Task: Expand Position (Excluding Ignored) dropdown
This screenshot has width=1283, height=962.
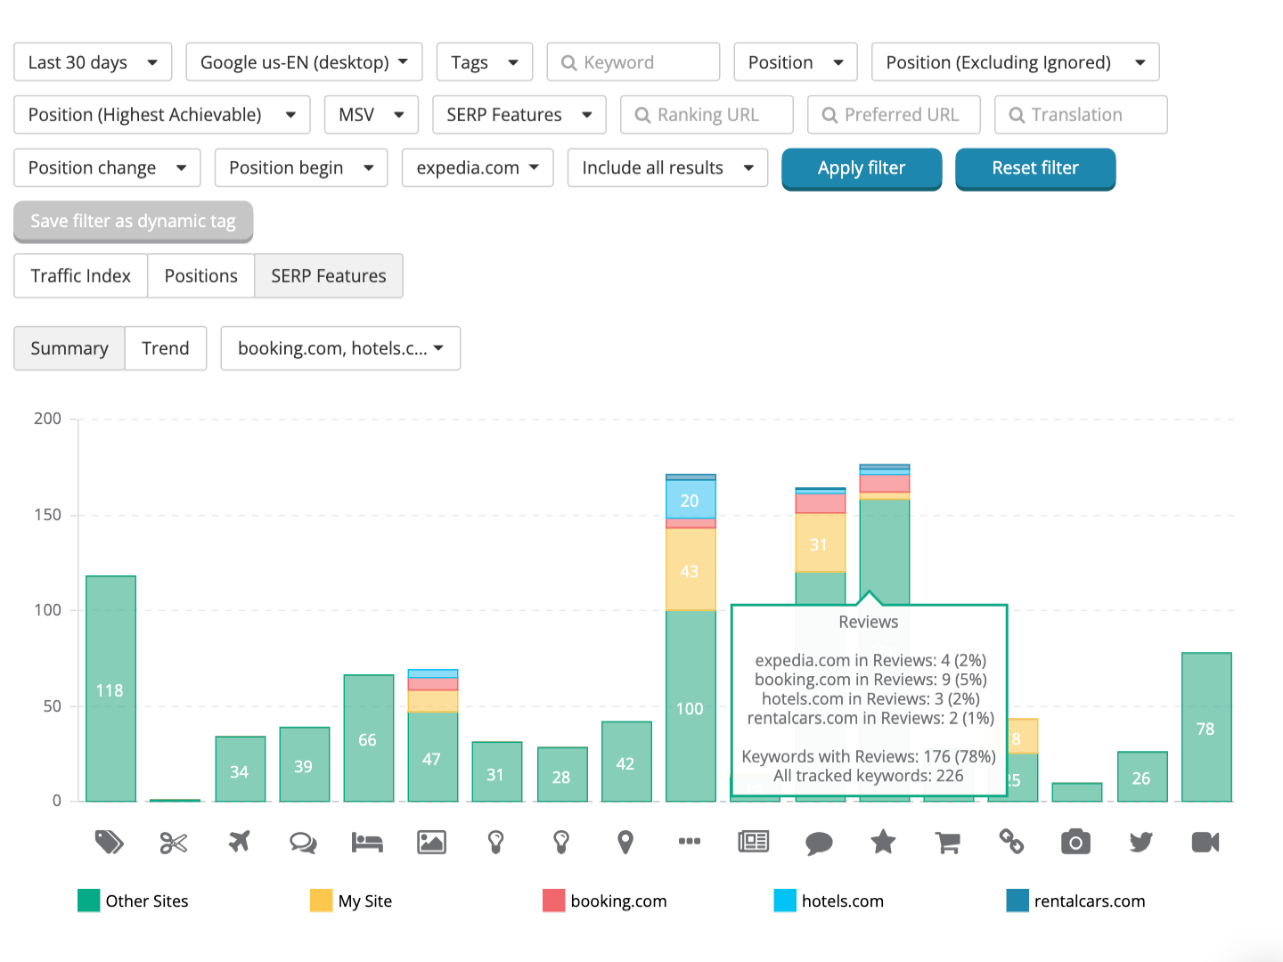Action: coord(1016,62)
